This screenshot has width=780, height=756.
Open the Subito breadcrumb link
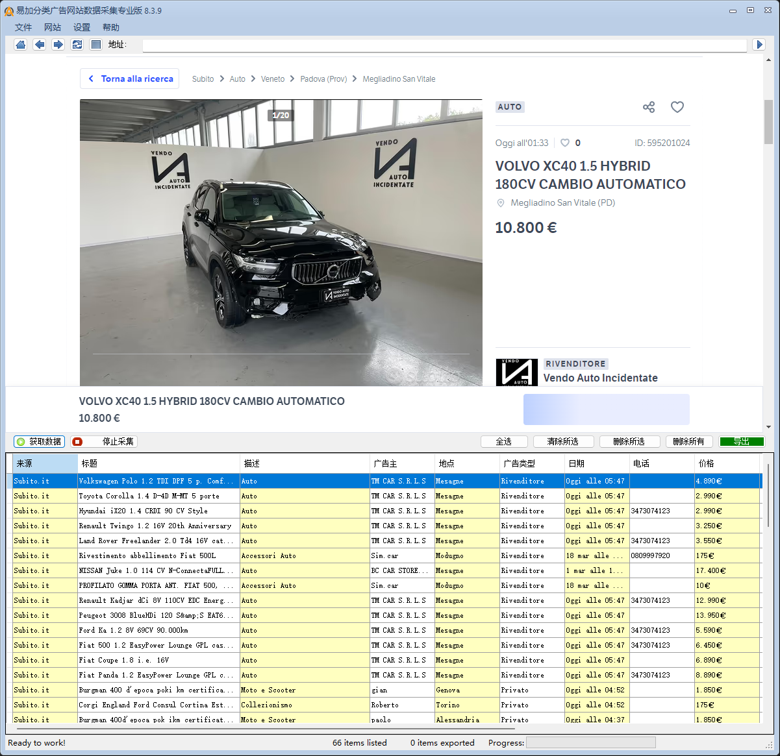(203, 79)
